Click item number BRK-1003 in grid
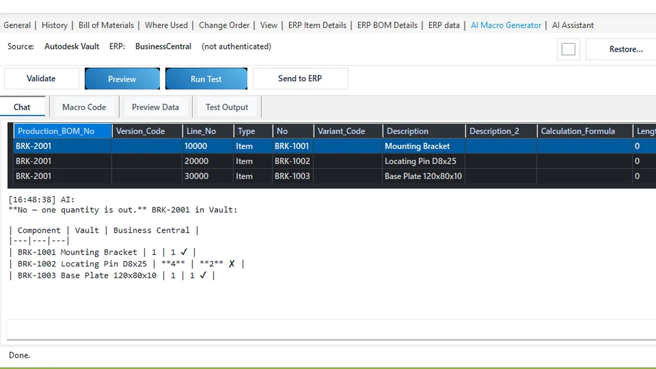This screenshot has width=656, height=369. pos(292,176)
